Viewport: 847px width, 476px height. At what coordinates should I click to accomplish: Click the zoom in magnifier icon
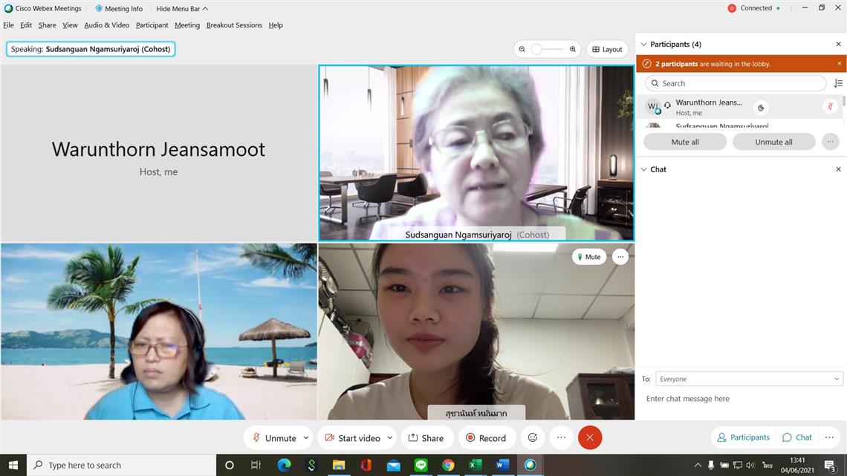pyautogui.click(x=573, y=50)
